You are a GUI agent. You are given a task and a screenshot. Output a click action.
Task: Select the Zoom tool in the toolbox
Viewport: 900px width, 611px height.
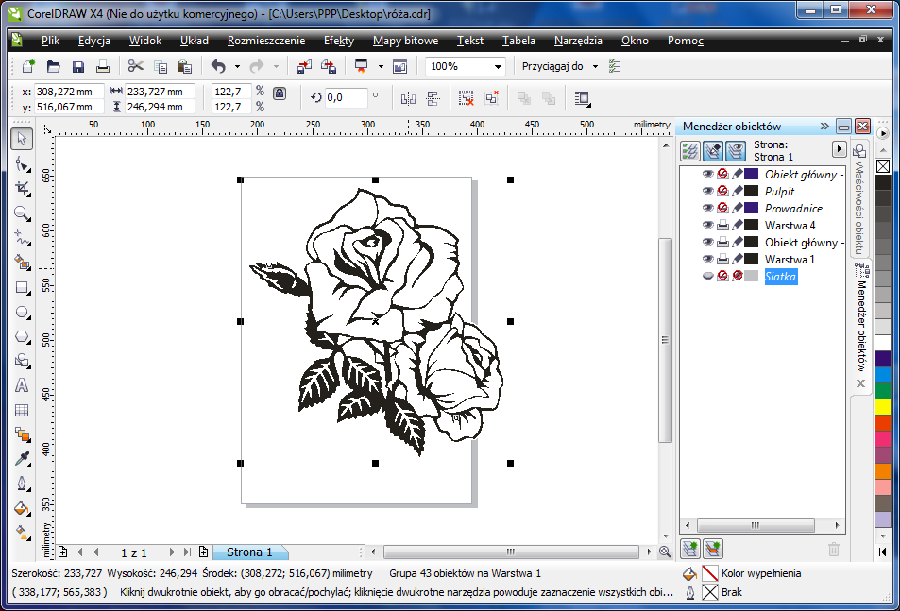[22, 213]
